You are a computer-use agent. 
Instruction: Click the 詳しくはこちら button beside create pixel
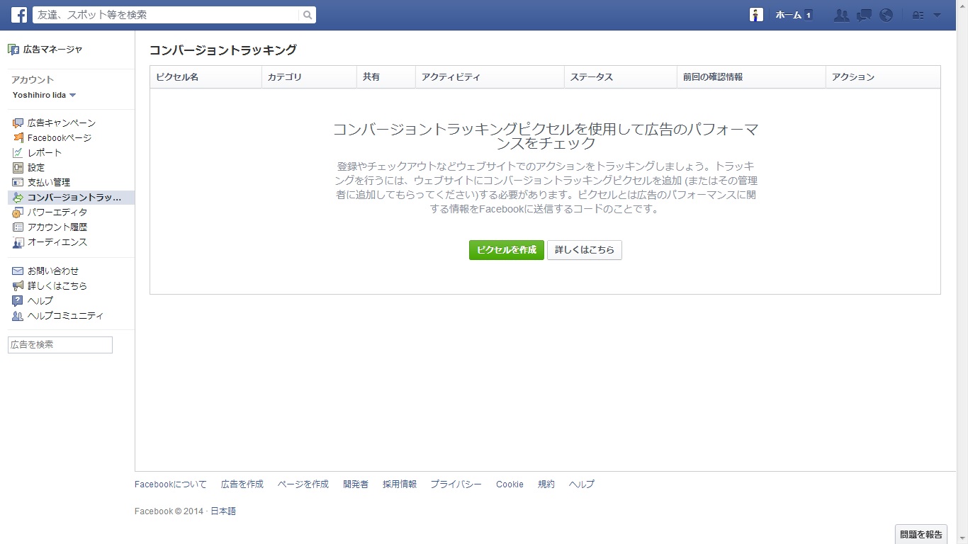coord(584,250)
